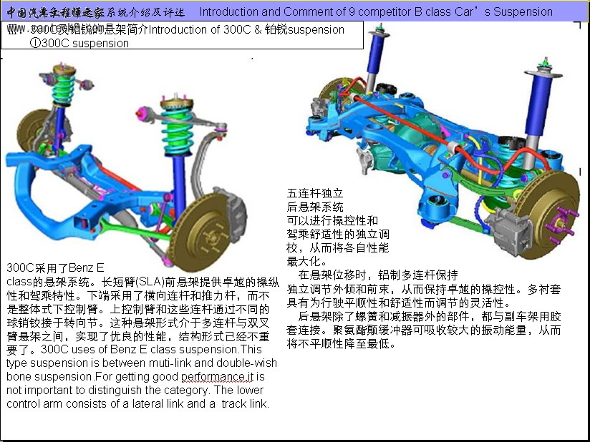Click the line starting "性和驾乘特性。下端采用了横向连杆"
The image size is (590, 442).
[138, 295]
